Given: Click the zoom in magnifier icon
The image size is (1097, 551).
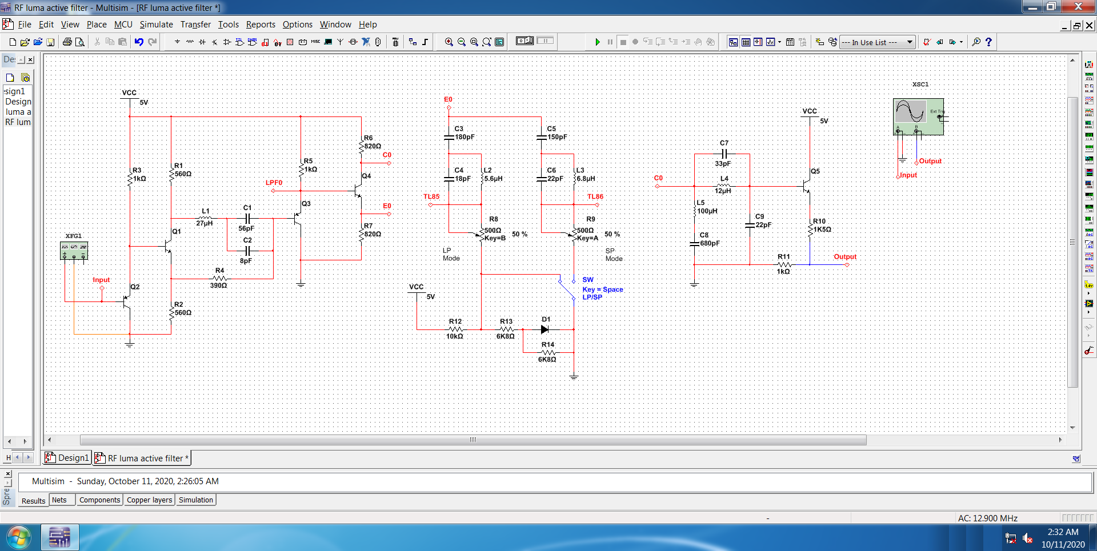Looking at the screenshot, I should 449,42.
